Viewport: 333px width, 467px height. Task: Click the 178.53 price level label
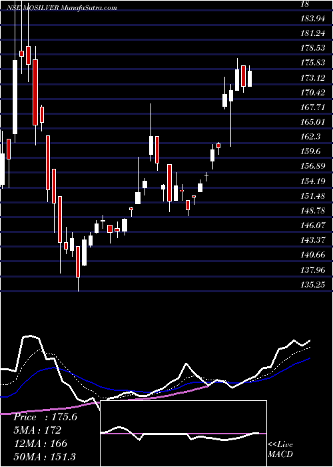(x=313, y=48)
